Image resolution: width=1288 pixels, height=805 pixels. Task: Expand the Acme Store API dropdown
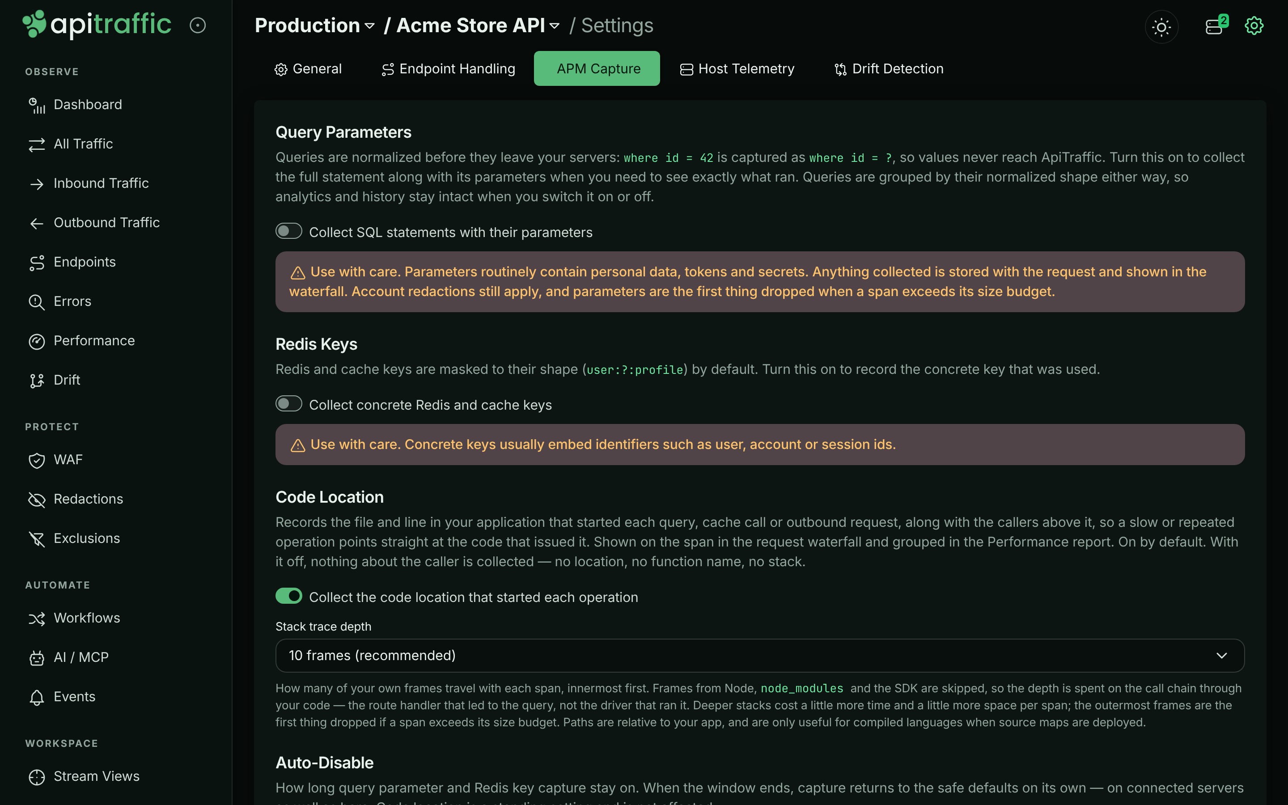click(x=478, y=25)
